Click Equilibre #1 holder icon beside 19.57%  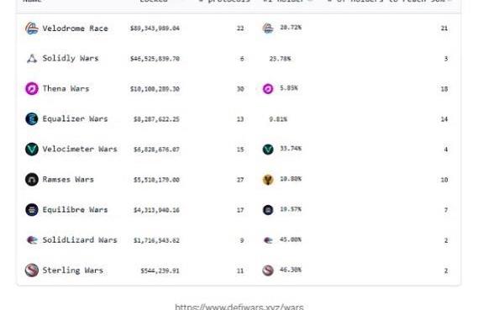coord(268,210)
